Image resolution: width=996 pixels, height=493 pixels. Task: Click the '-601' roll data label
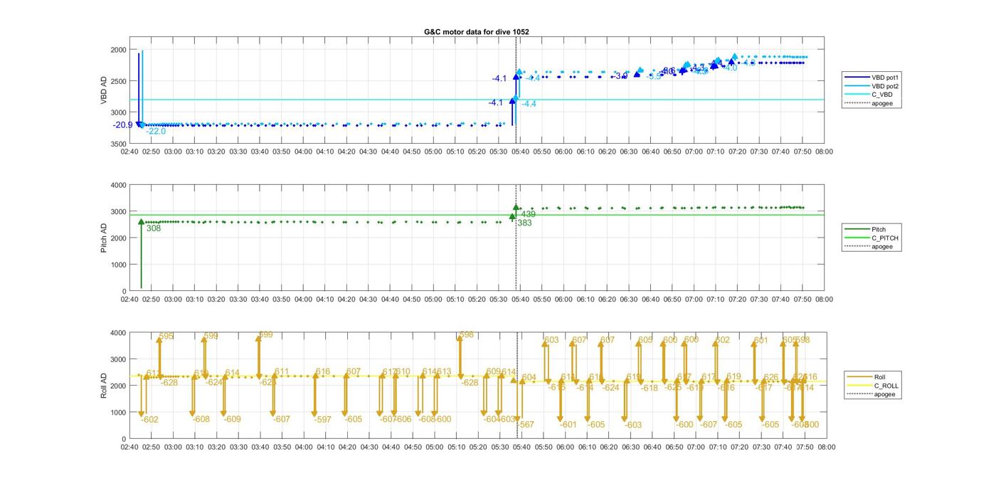click(x=568, y=425)
